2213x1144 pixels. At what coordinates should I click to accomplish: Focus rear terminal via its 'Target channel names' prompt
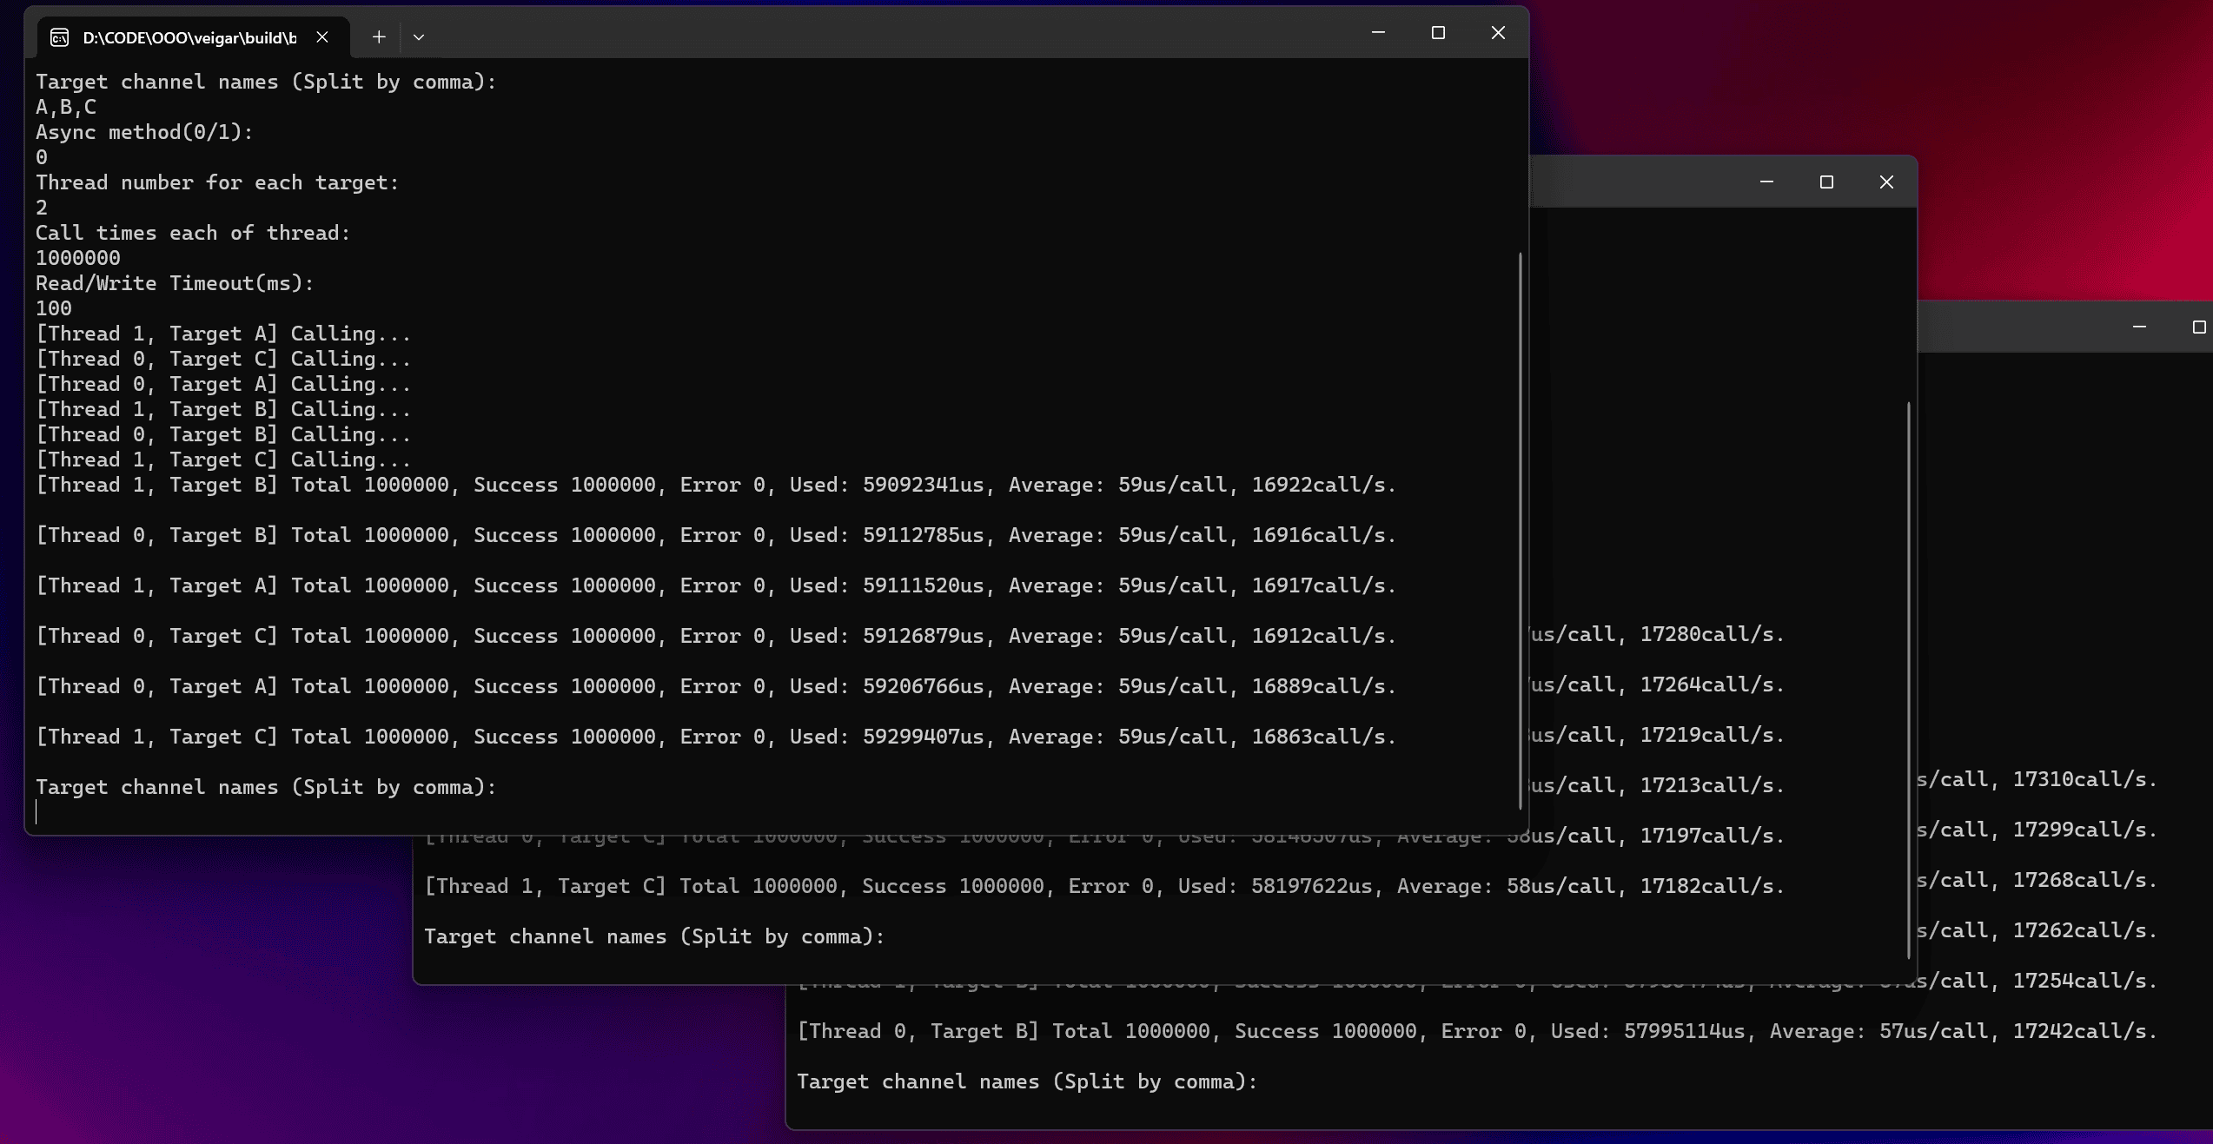click(1026, 1081)
